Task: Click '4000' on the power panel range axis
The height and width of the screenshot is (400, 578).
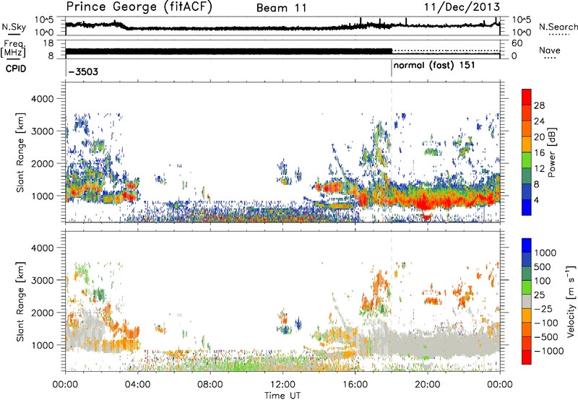Action: (43, 99)
